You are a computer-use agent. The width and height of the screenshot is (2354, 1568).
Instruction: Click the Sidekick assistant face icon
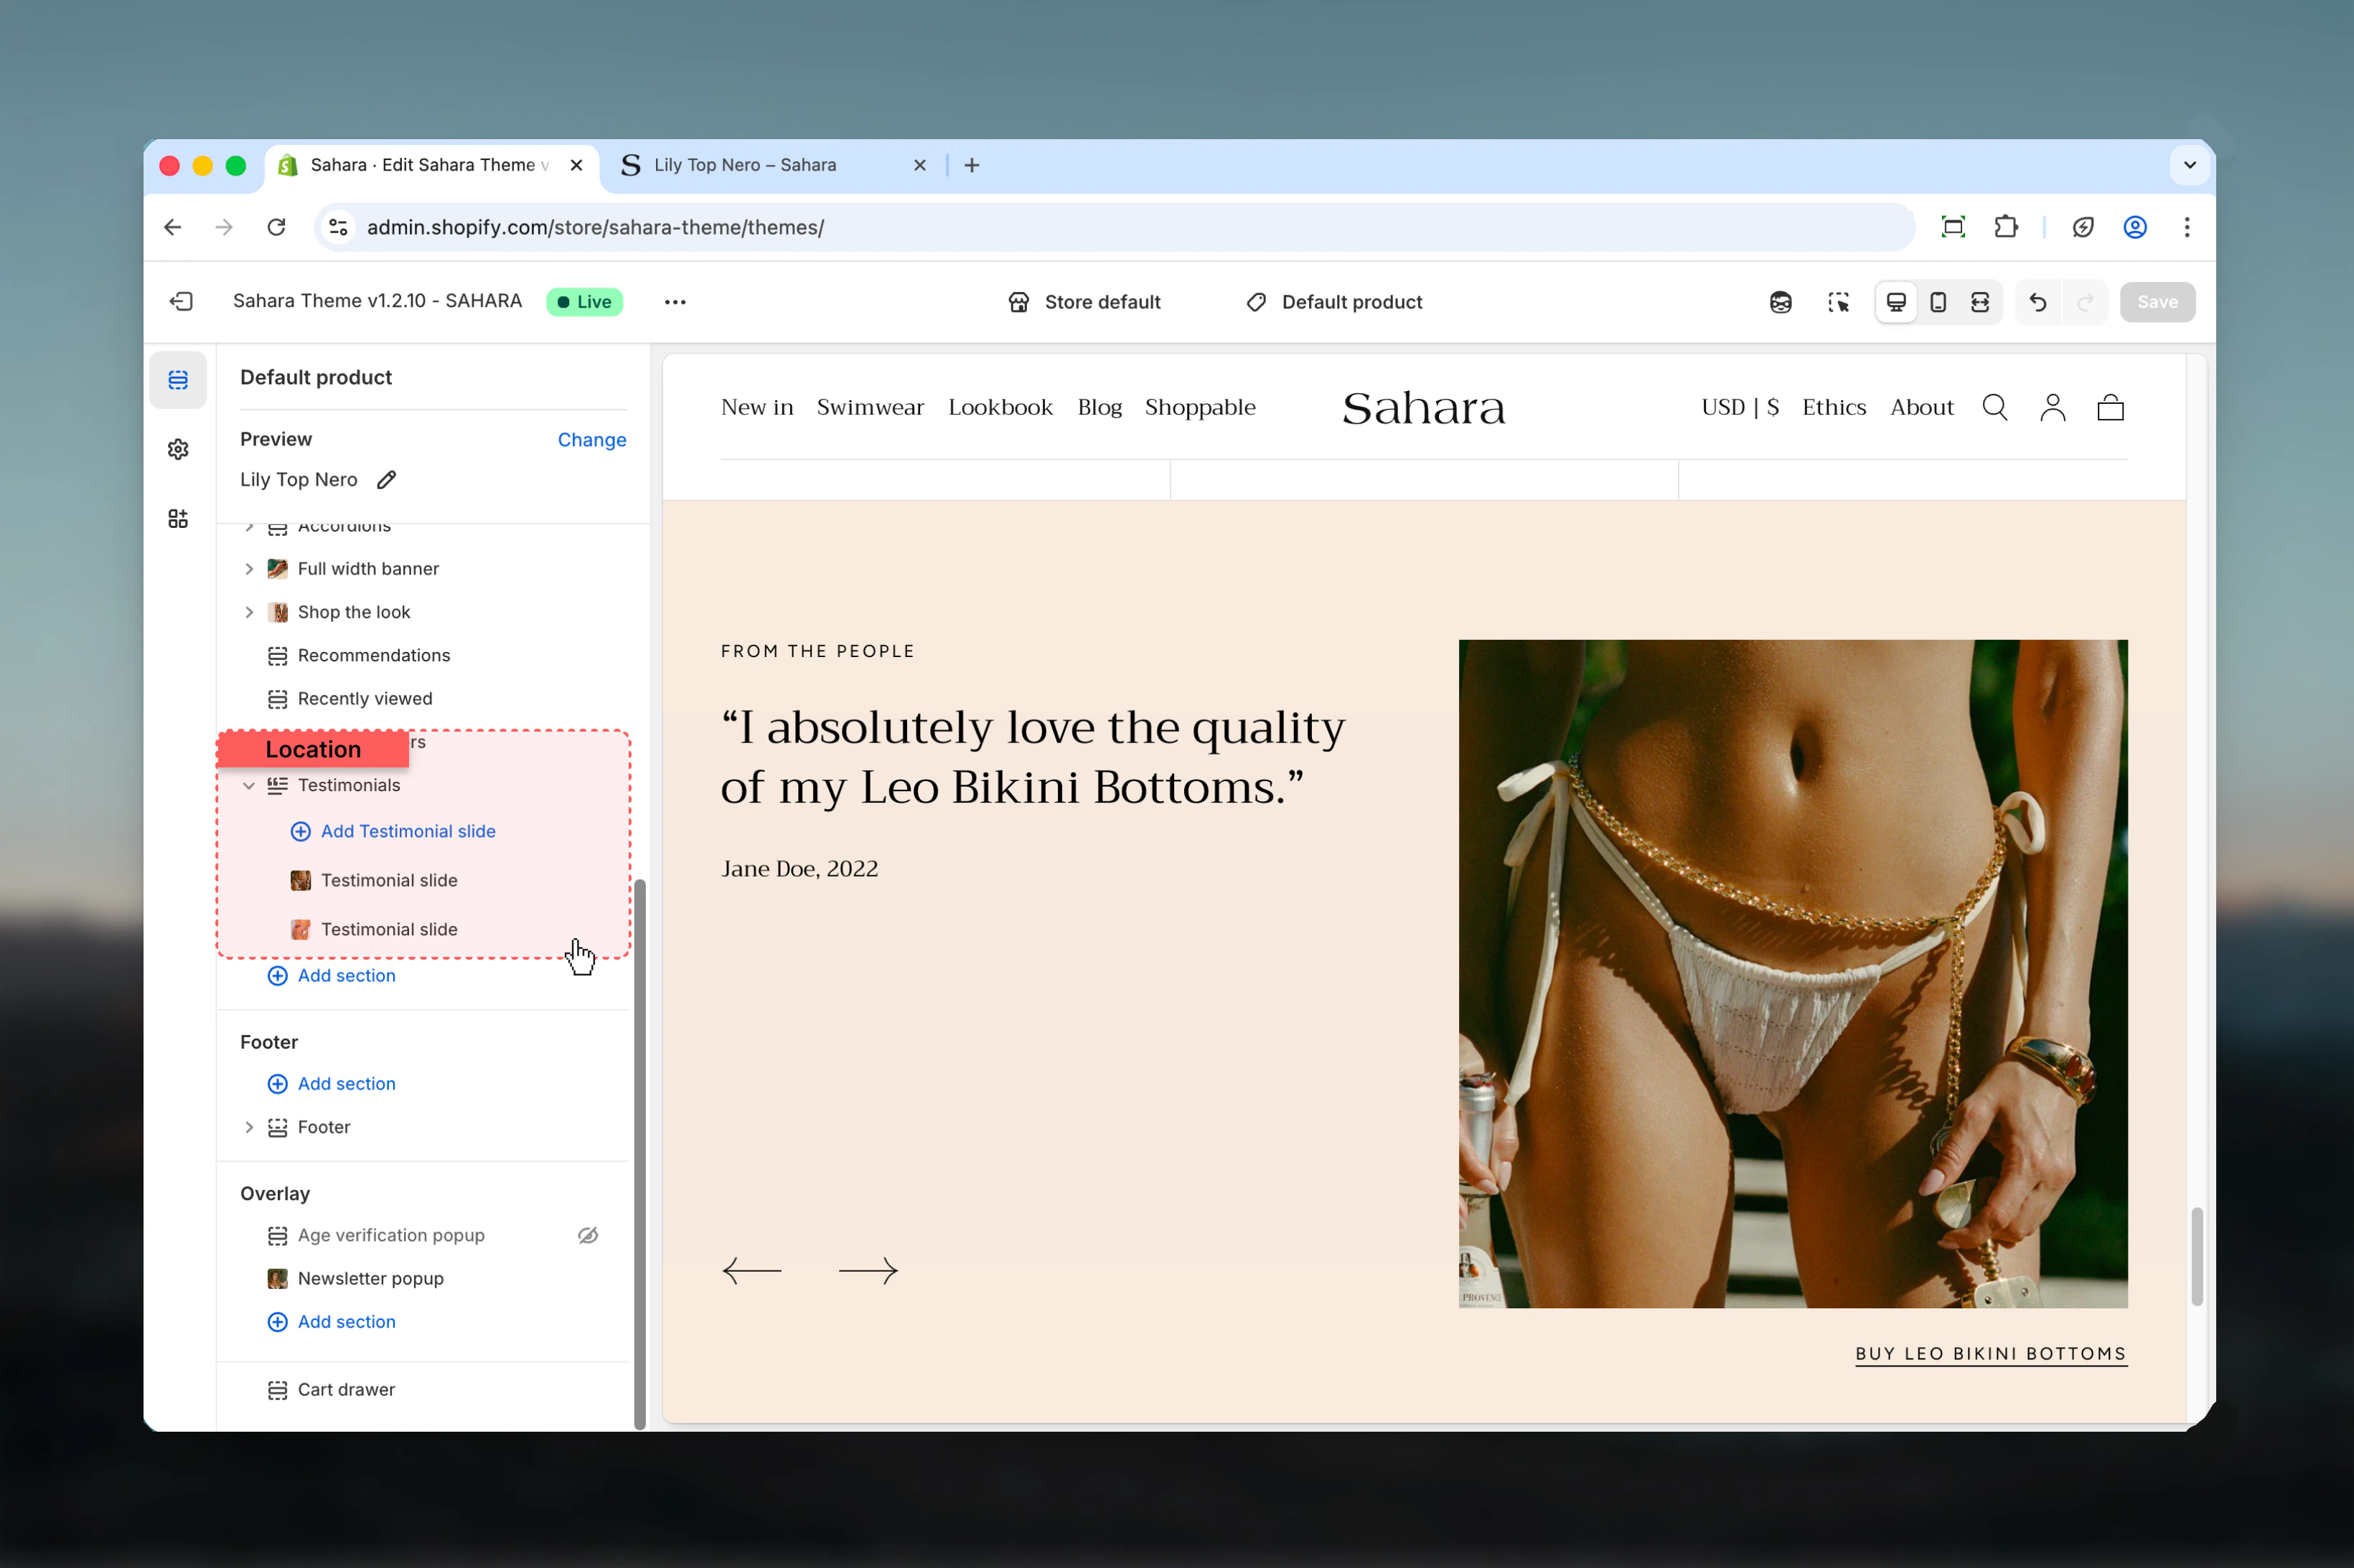click(x=1780, y=302)
